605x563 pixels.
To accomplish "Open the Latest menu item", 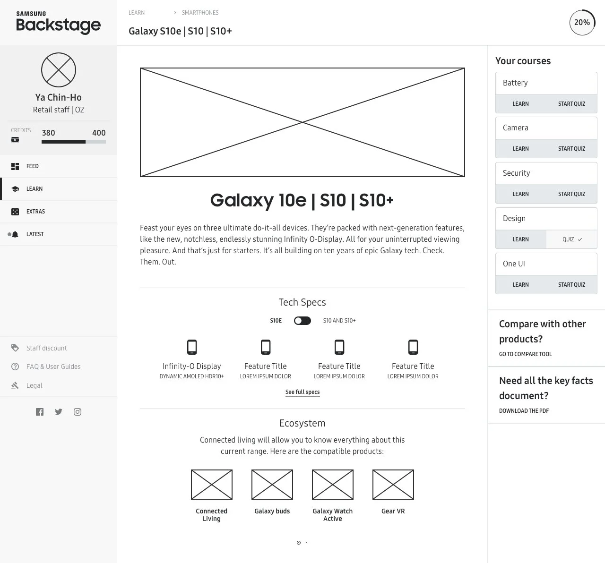I will click(x=59, y=234).
